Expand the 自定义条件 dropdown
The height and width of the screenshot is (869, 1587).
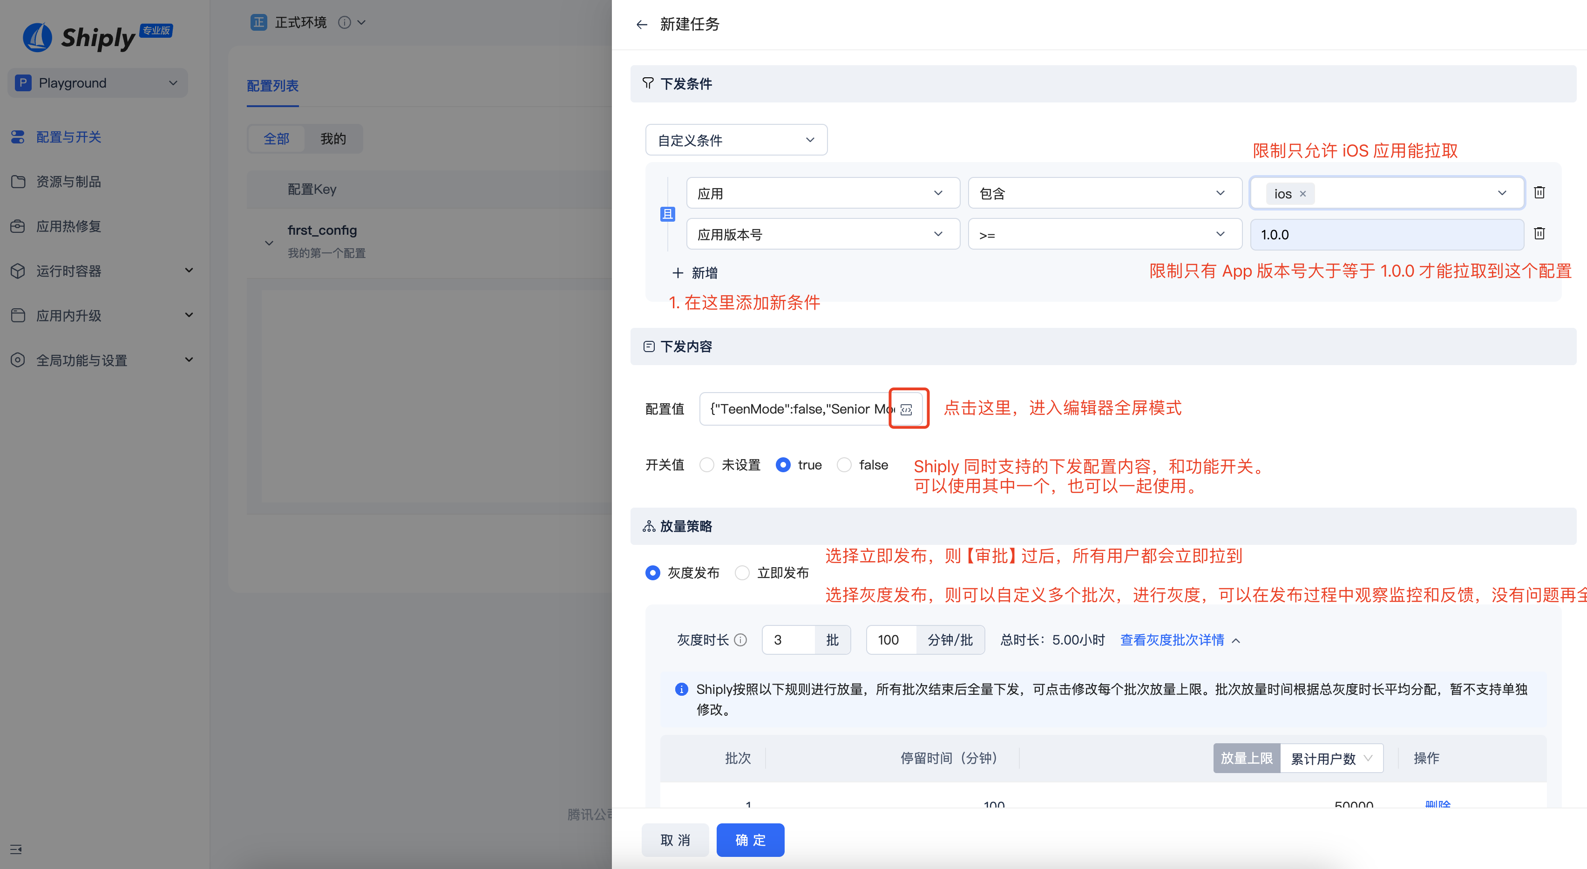[x=736, y=140]
